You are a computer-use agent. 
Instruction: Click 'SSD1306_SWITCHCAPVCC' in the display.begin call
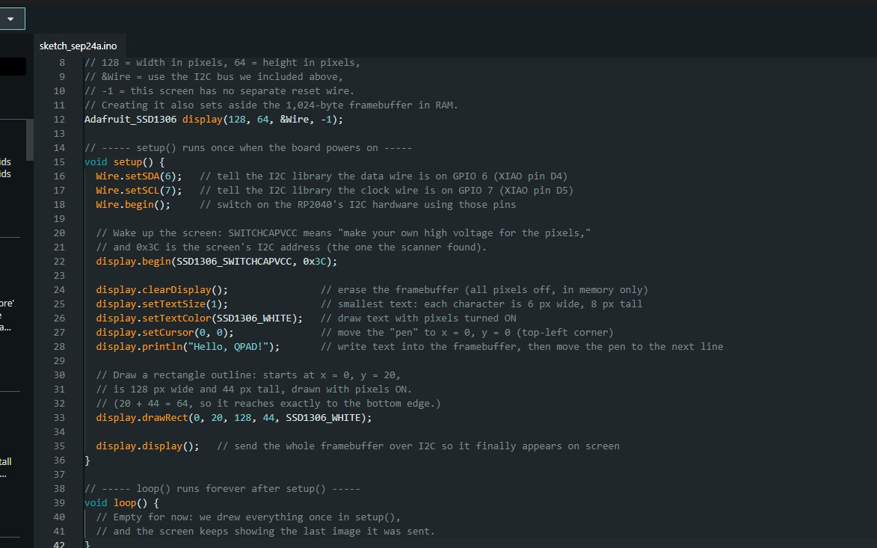(x=234, y=261)
